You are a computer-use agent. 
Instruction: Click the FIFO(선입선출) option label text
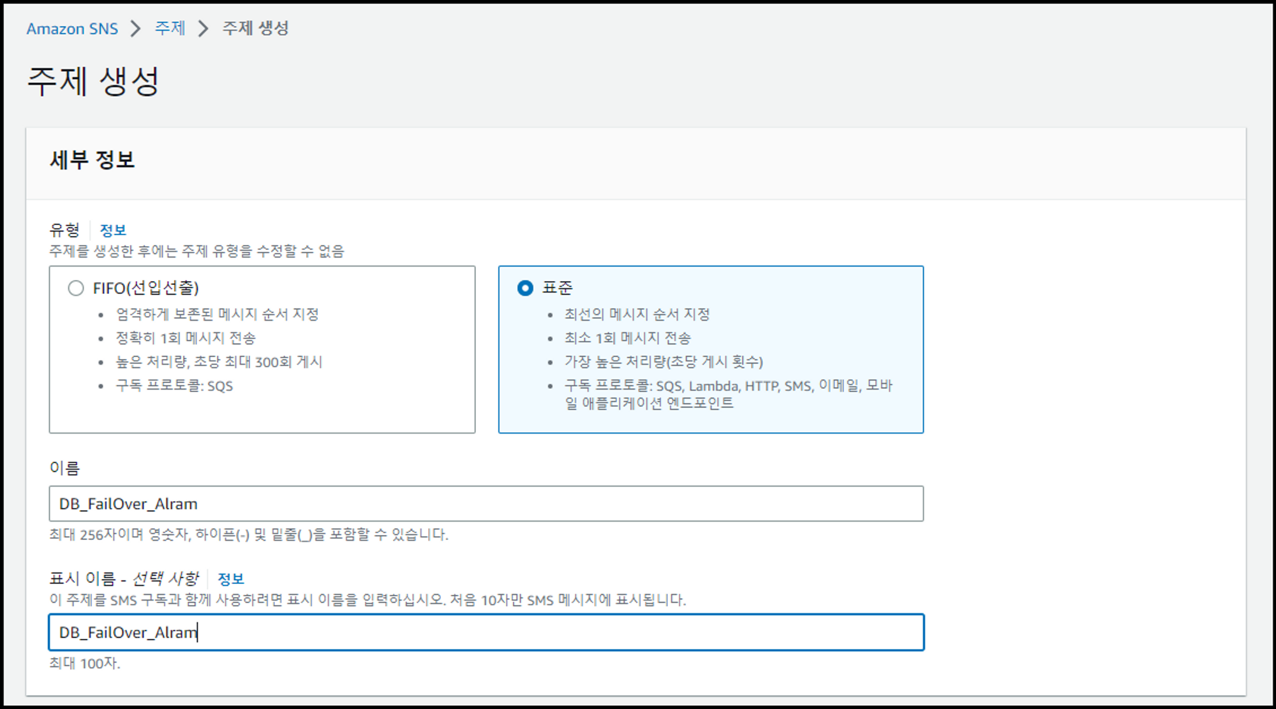[145, 288]
